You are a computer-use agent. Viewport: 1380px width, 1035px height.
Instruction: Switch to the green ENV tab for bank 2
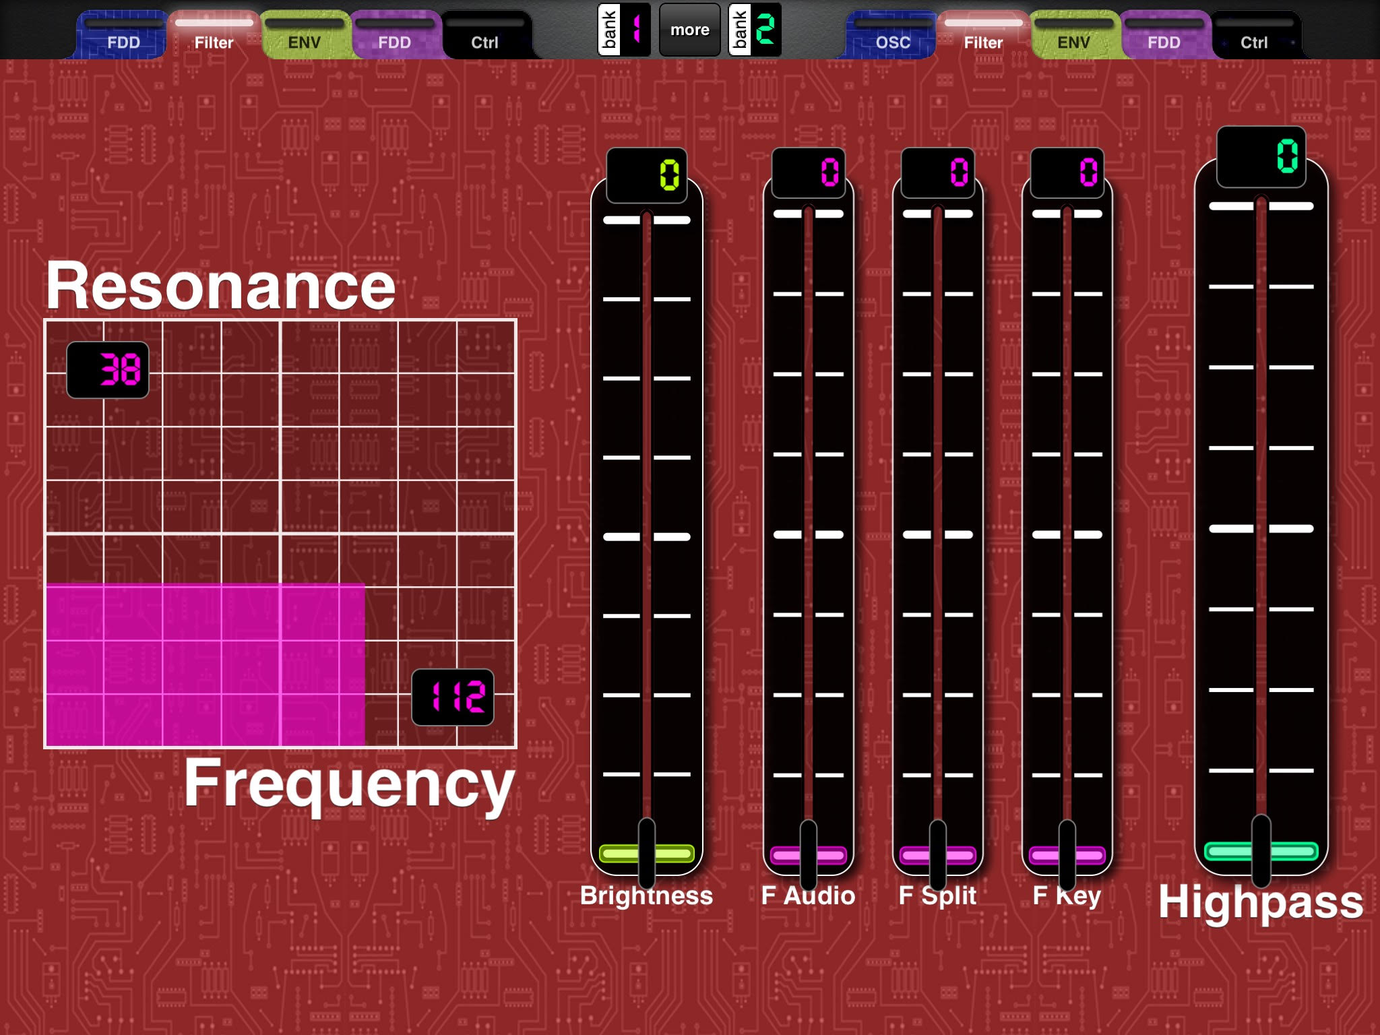1073,35
